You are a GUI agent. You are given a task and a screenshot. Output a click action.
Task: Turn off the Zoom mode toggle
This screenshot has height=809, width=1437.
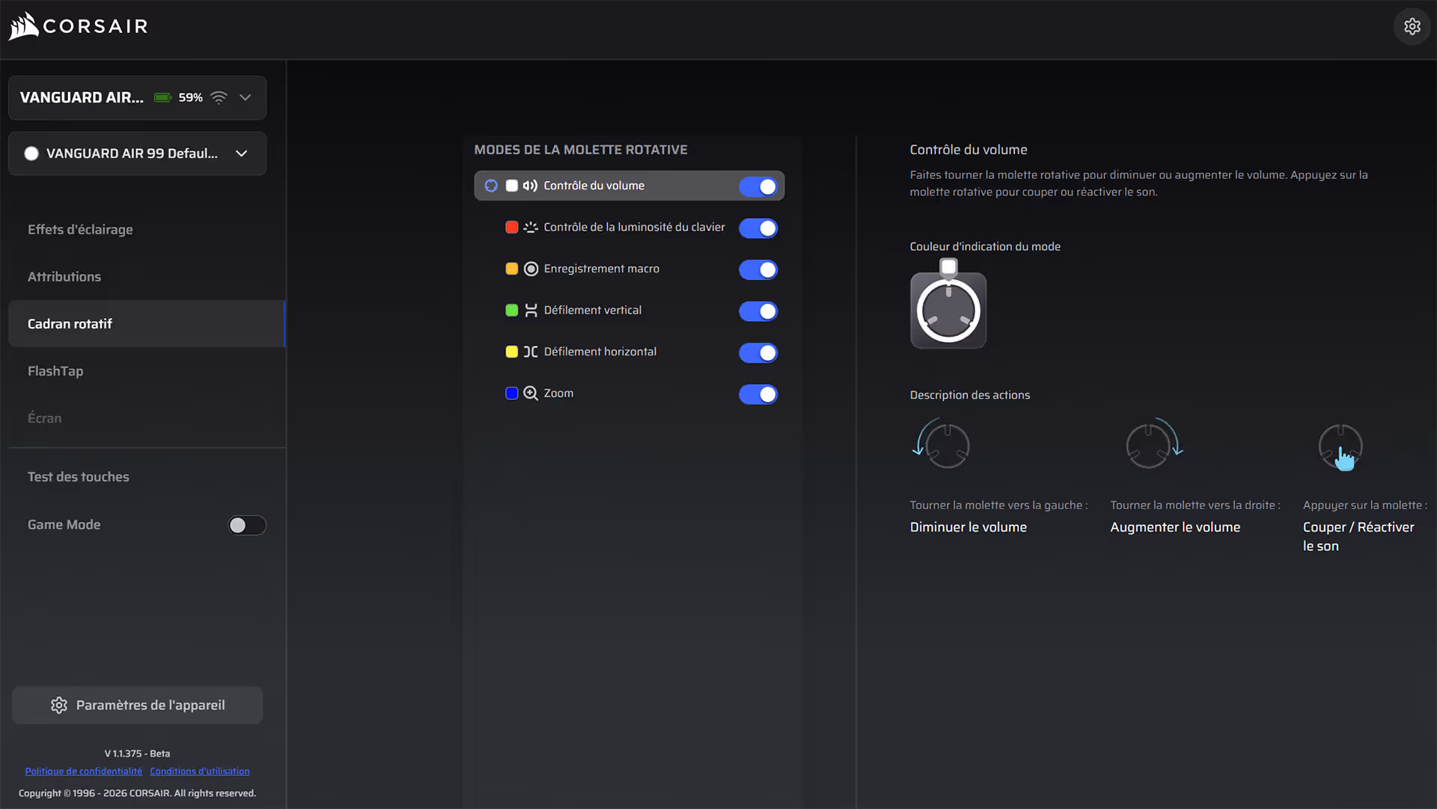click(758, 394)
